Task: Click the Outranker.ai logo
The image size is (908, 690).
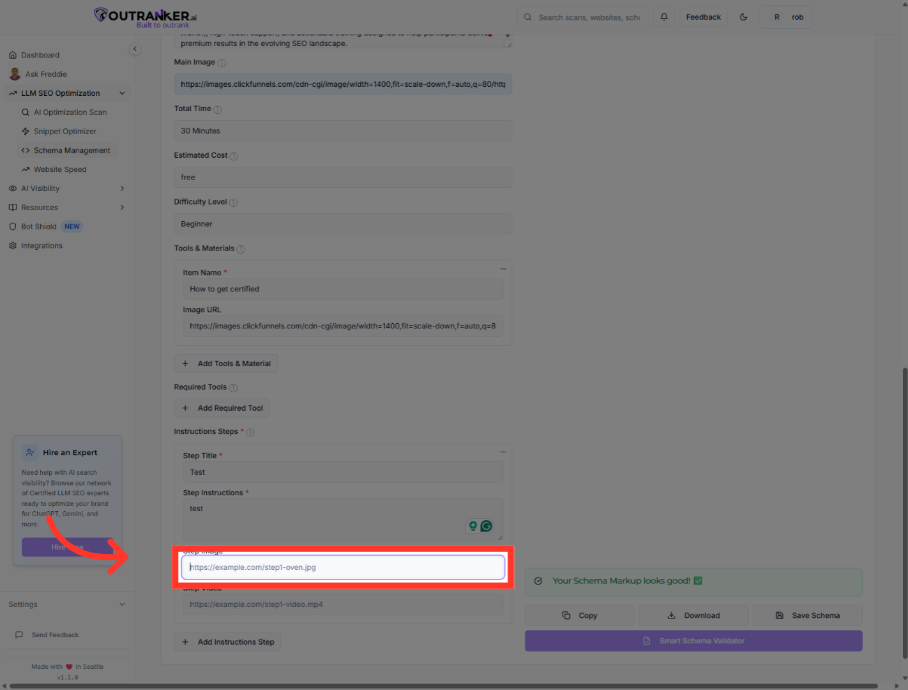Action: tap(146, 17)
